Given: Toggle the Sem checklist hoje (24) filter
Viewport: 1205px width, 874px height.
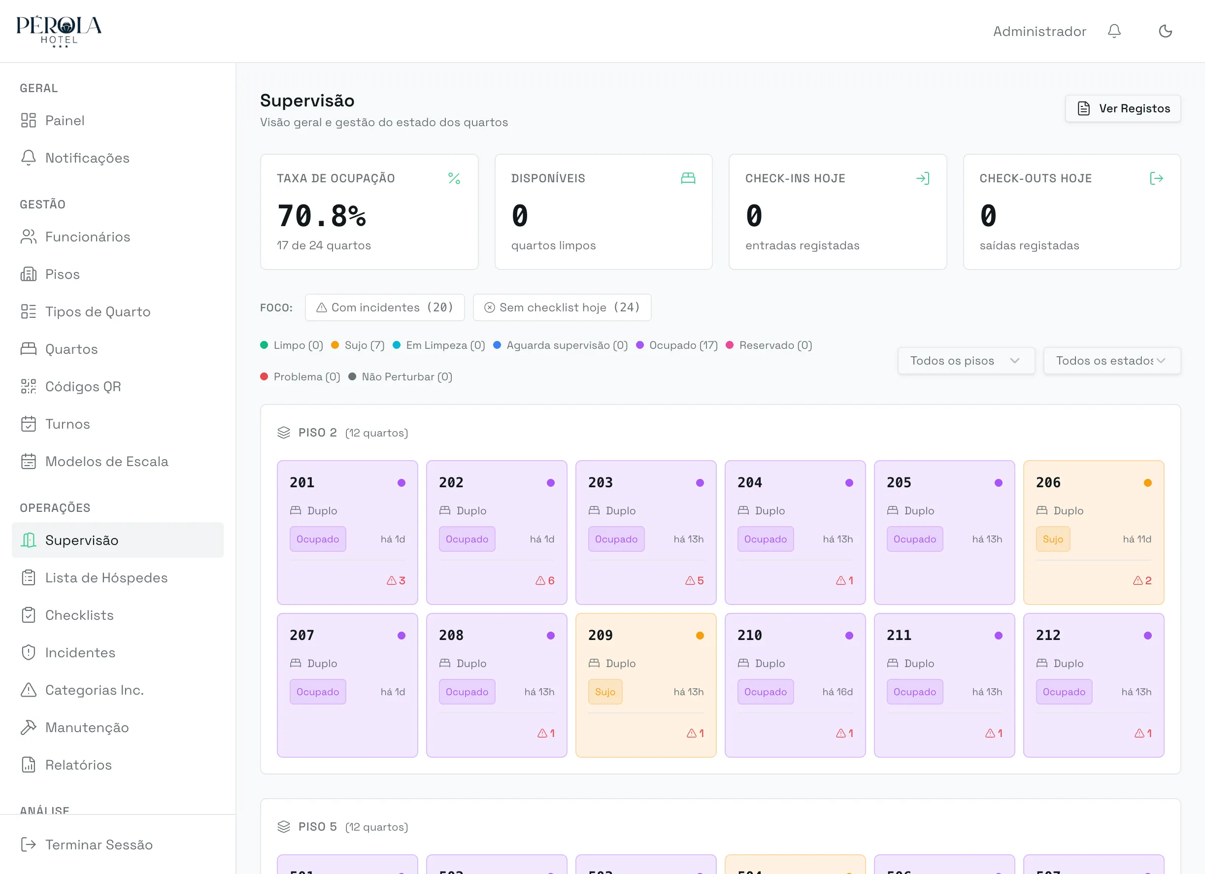Looking at the screenshot, I should point(562,307).
